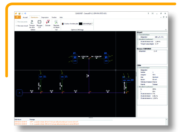Click the Nouveau noeud button

pyautogui.click(x=22, y=26)
